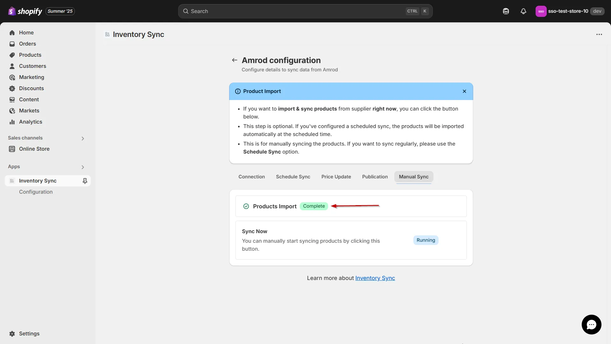Viewport: 611px width, 344px height.
Task: Switch to the Connection tab
Action: (251, 177)
